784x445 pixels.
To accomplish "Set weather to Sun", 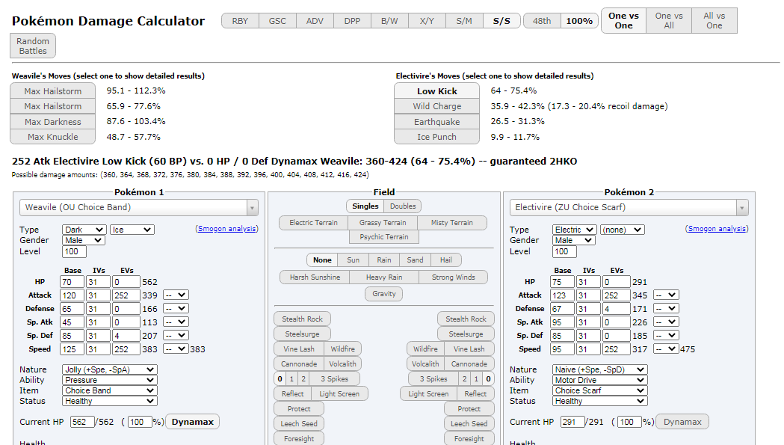I will coord(353,260).
